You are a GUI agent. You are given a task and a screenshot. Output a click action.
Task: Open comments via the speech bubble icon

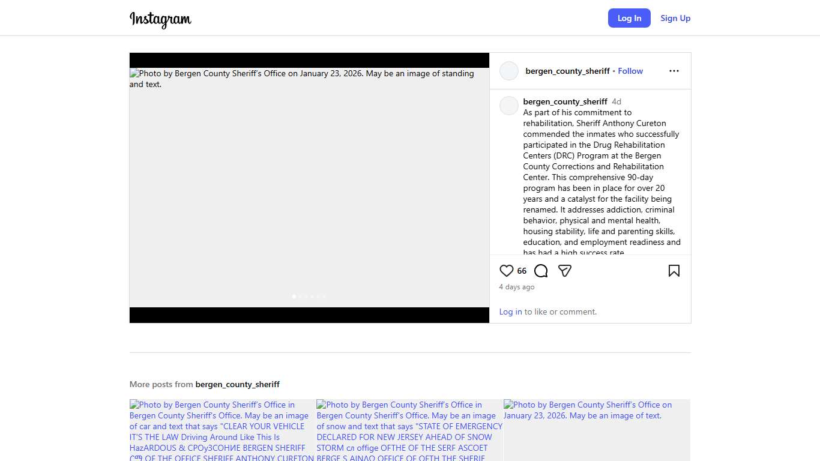click(541, 271)
